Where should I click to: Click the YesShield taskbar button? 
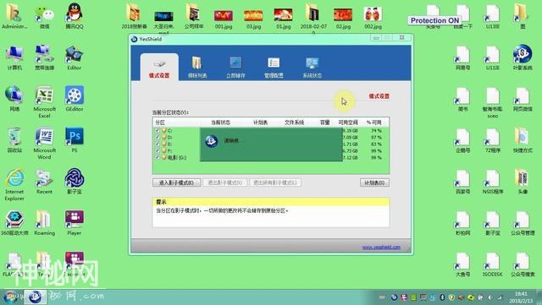pos(35,297)
